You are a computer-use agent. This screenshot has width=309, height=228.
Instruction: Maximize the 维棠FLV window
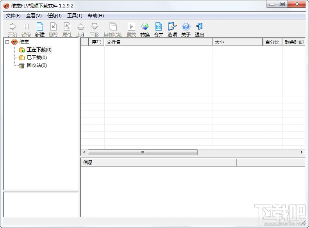282,4
